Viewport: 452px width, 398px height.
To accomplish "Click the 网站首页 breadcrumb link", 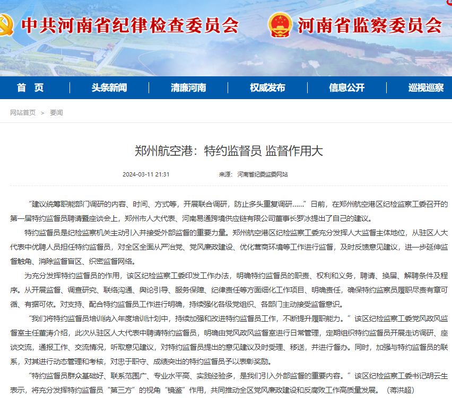I will 23,113.
